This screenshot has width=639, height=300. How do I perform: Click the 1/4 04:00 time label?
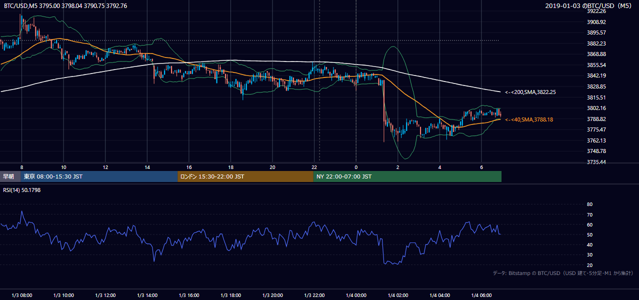pyautogui.click(x=440, y=295)
